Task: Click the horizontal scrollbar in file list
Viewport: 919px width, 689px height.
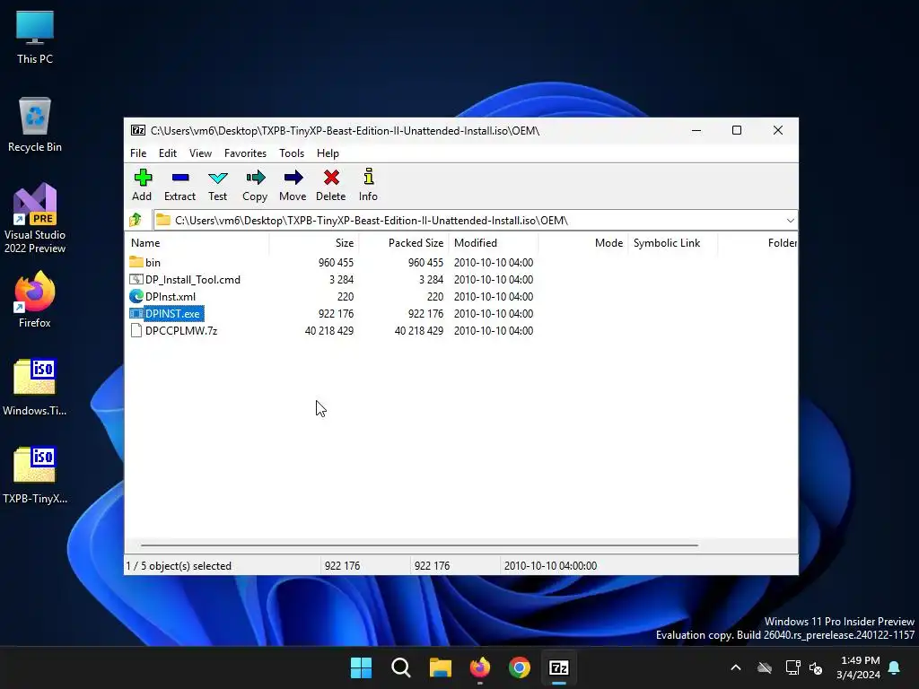Action: click(419, 545)
